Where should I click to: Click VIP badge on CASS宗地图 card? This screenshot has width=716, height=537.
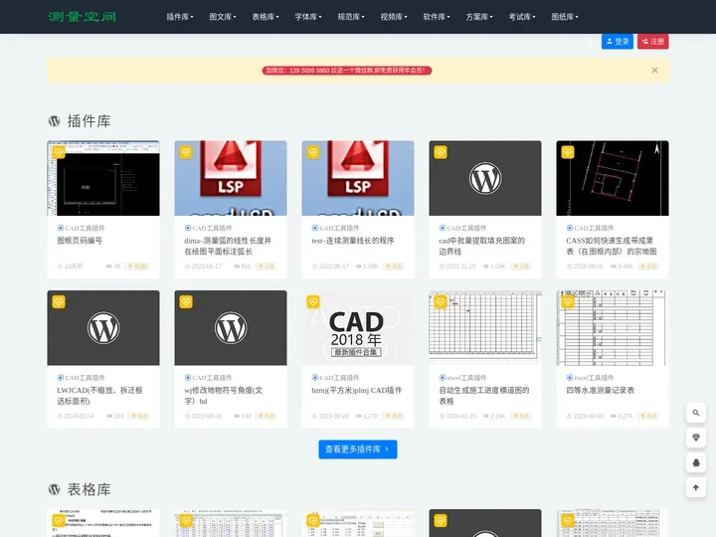(568, 152)
